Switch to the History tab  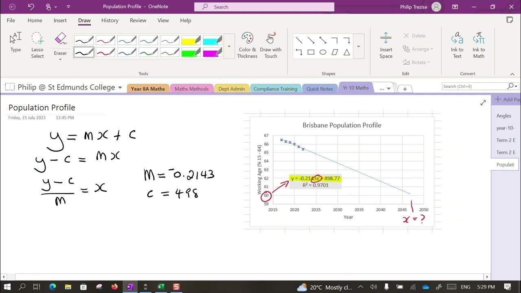click(x=110, y=20)
